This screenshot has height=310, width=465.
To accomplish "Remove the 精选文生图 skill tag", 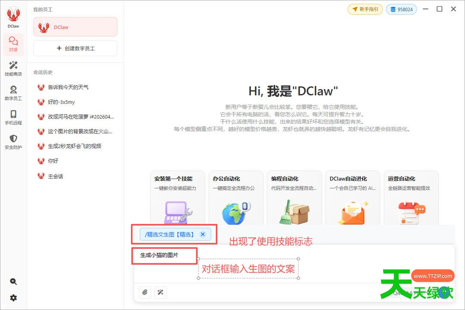I will [203, 234].
